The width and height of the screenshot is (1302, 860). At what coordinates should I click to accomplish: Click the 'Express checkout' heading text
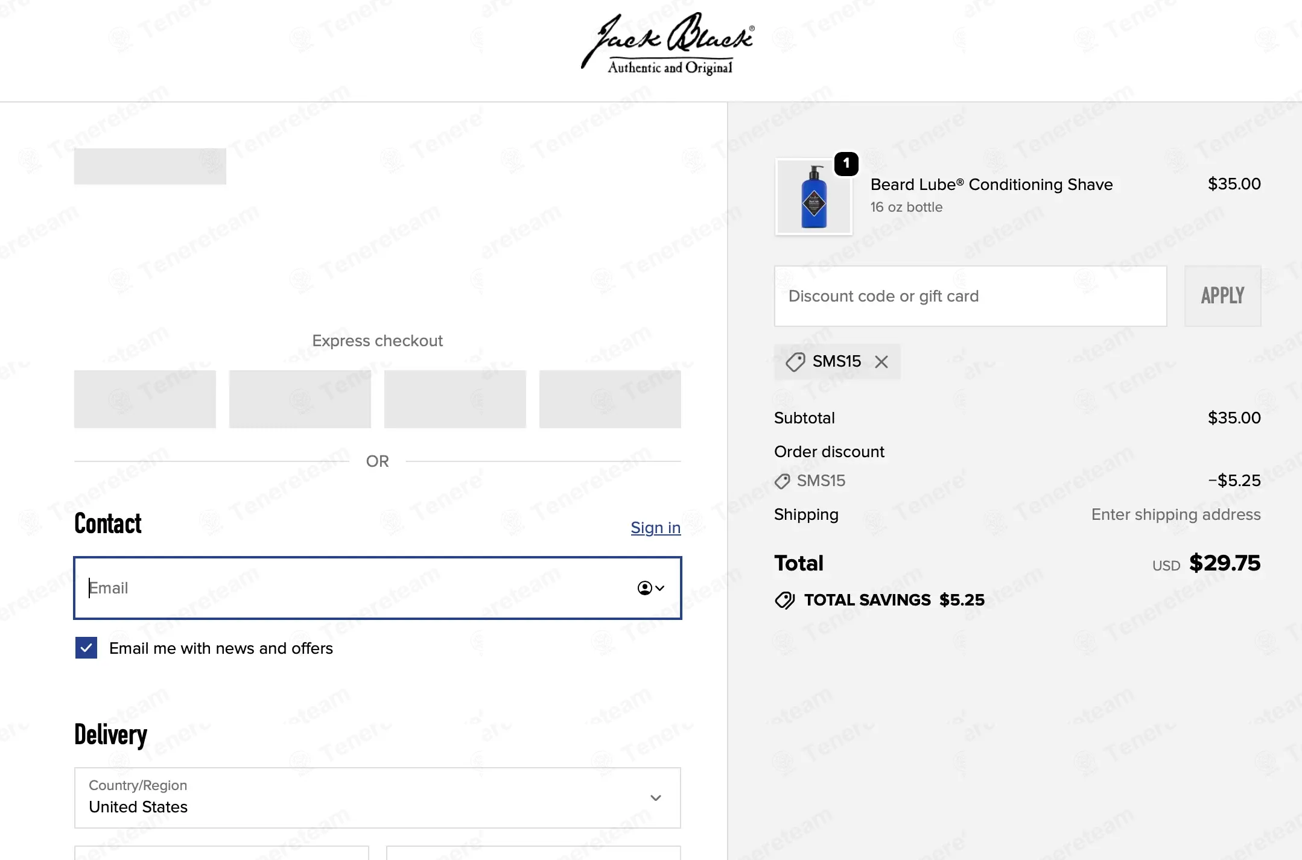point(378,341)
